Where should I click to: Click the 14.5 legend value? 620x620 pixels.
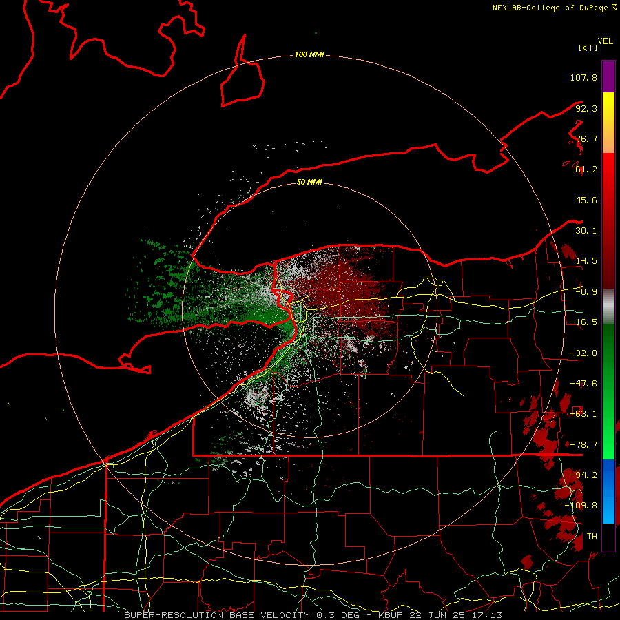point(586,261)
